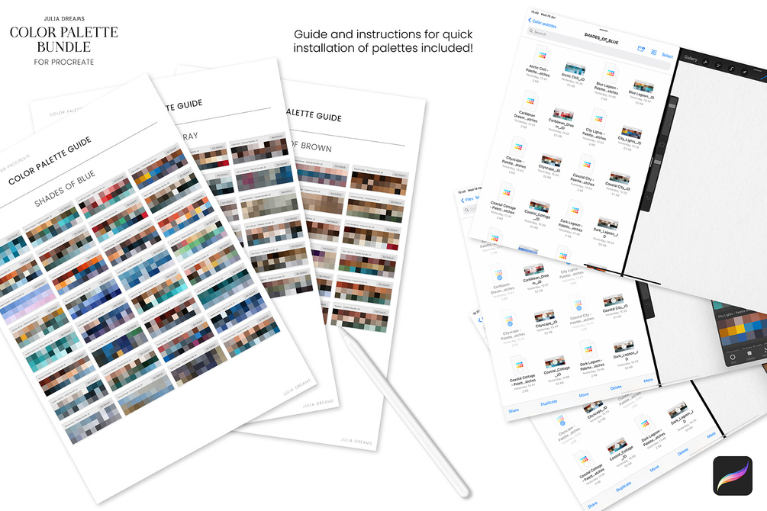Viewport: 767px width, 511px height.
Task: Open Coastal City - Palette swatches file, top screen
Action: click(586, 164)
